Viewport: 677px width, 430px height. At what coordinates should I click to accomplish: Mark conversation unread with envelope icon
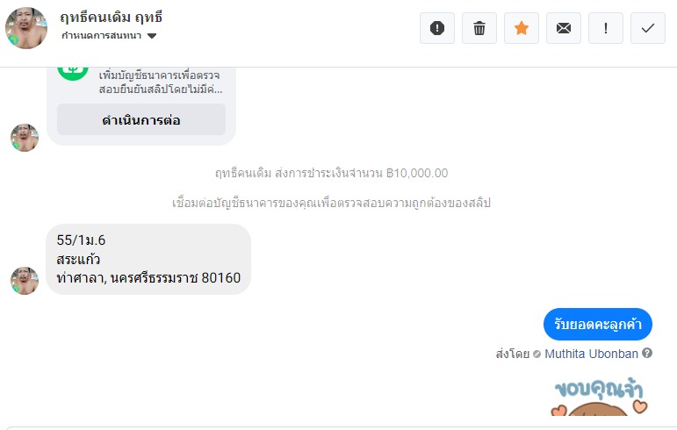(x=564, y=28)
